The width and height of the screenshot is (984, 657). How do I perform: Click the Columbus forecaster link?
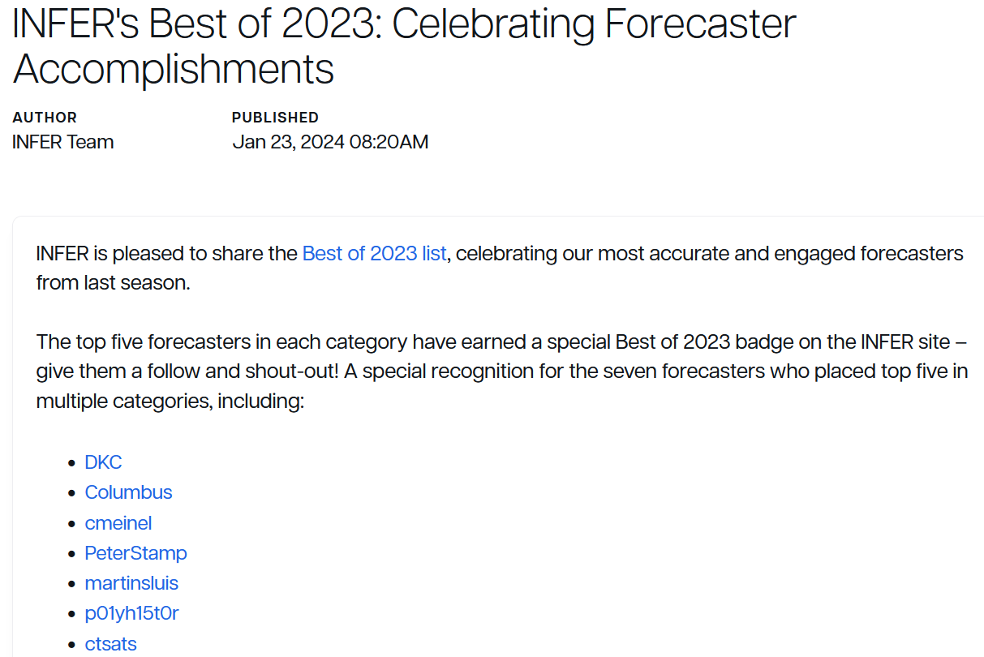coord(128,492)
